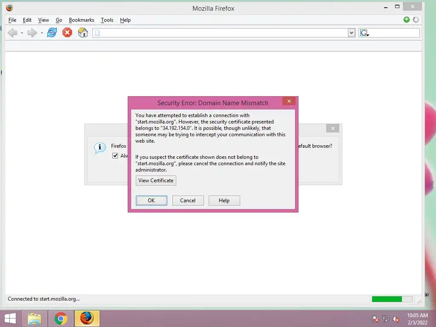436x327 pixels.
Task: Click the muted speaker tray icon
Action: (x=396, y=319)
